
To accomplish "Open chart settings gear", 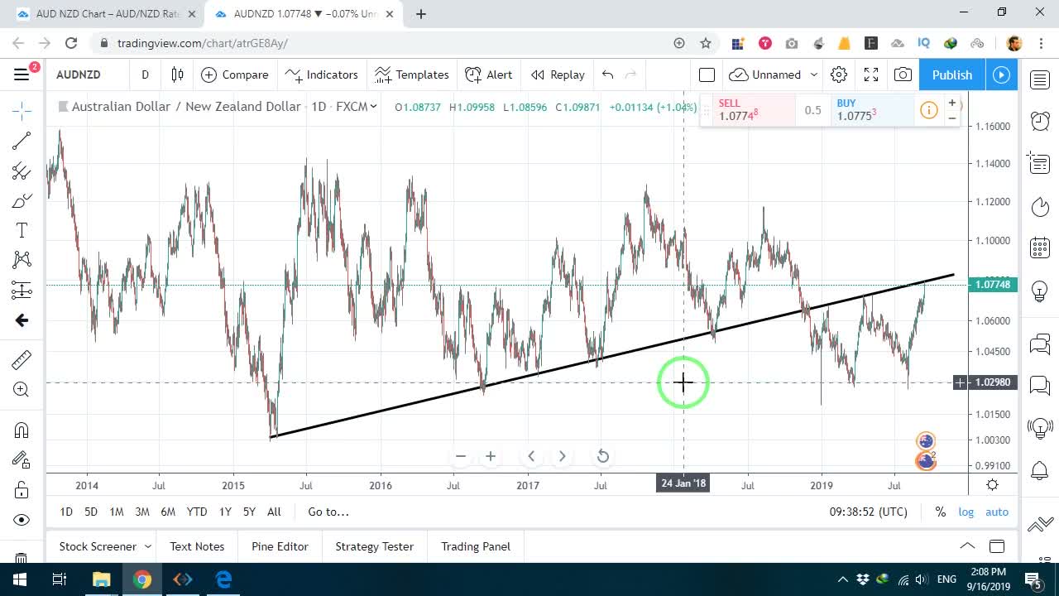I will click(x=839, y=74).
